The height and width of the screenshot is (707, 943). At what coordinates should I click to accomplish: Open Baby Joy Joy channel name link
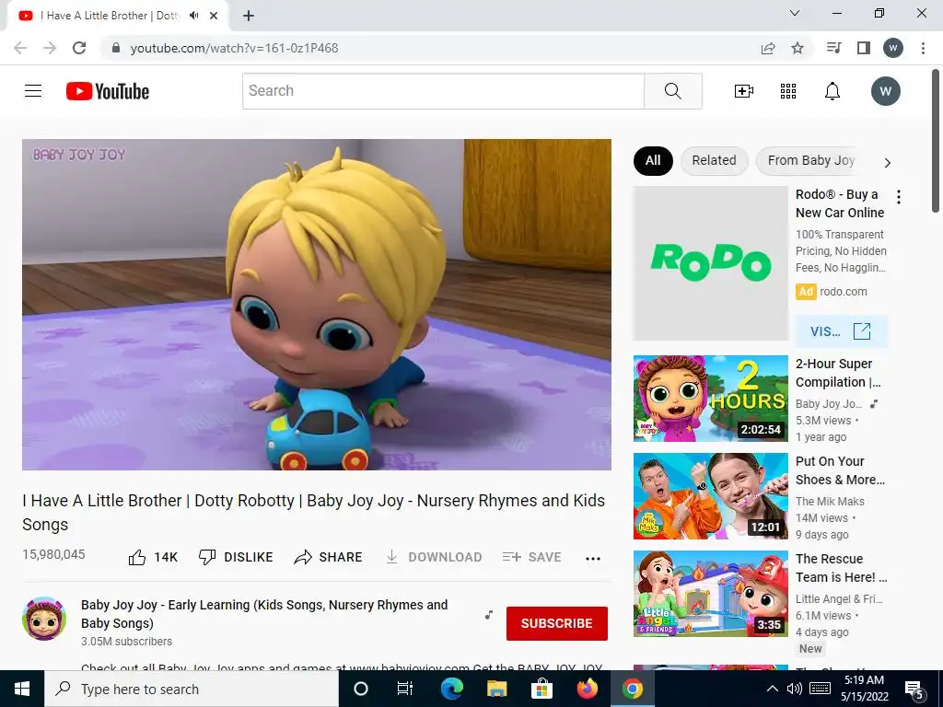(x=264, y=614)
